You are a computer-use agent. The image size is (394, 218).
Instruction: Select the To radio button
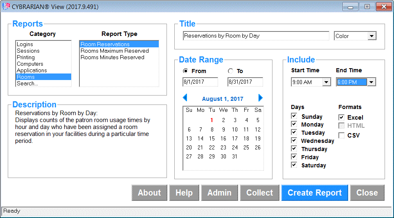point(231,71)
